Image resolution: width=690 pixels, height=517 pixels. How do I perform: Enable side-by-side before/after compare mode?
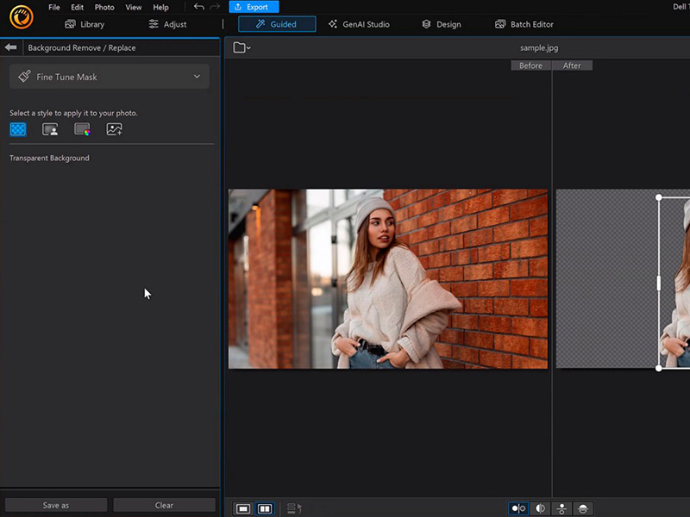(518, 508)
